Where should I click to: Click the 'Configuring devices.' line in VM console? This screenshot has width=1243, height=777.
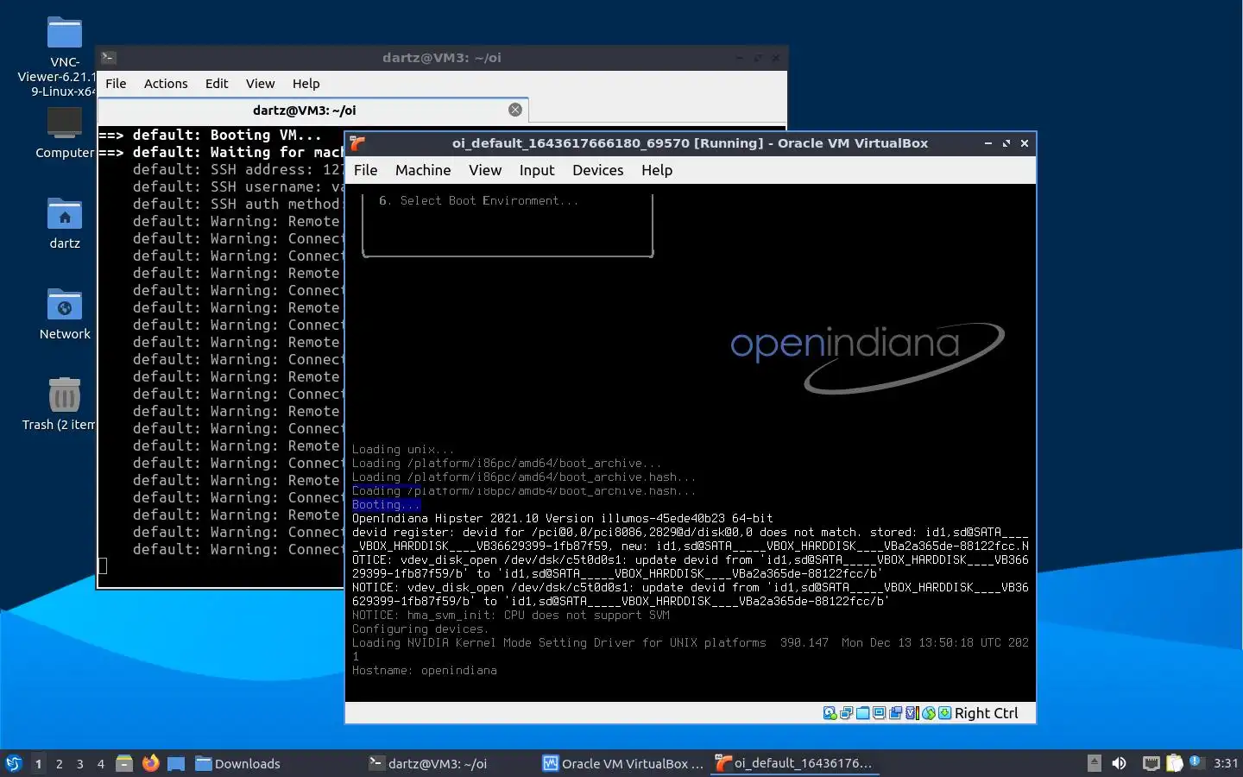click(420, 629)
